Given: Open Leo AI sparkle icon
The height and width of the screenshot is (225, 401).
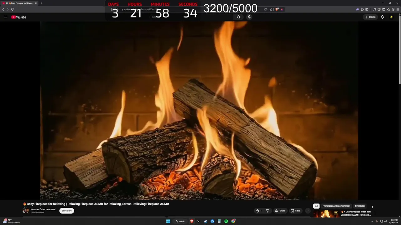Looking at the screenshot, I should [x=388, y=9].
